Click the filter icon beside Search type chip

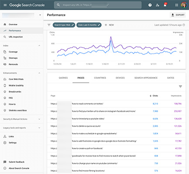coord(49,25)
